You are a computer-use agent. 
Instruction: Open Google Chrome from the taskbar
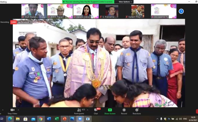[x=41, y=119]
